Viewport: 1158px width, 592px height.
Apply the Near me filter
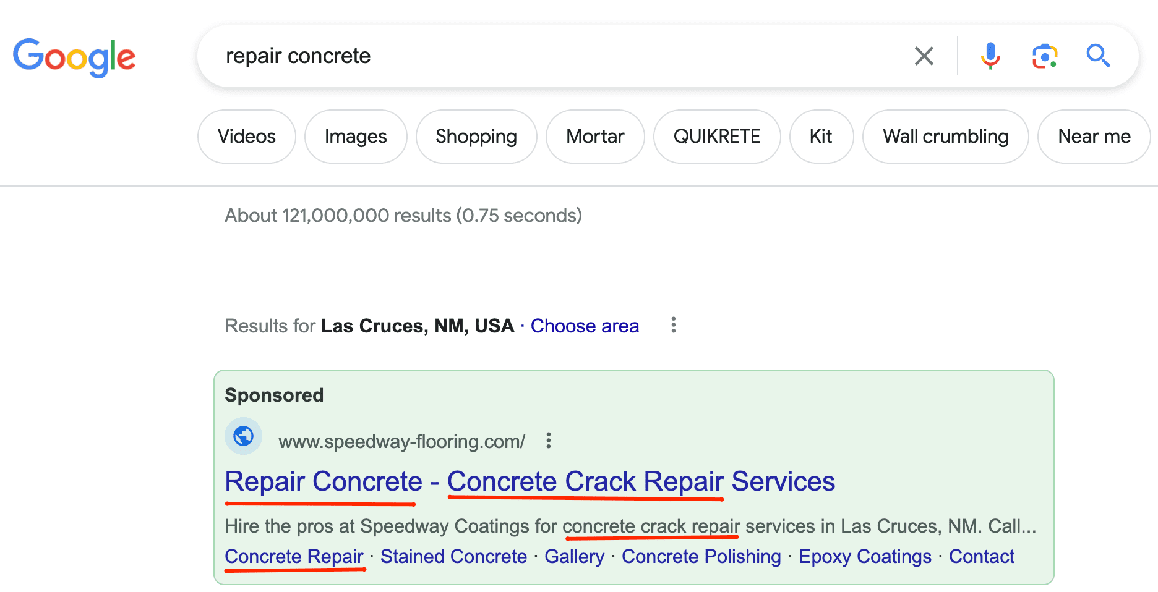tap(1094, 136)
